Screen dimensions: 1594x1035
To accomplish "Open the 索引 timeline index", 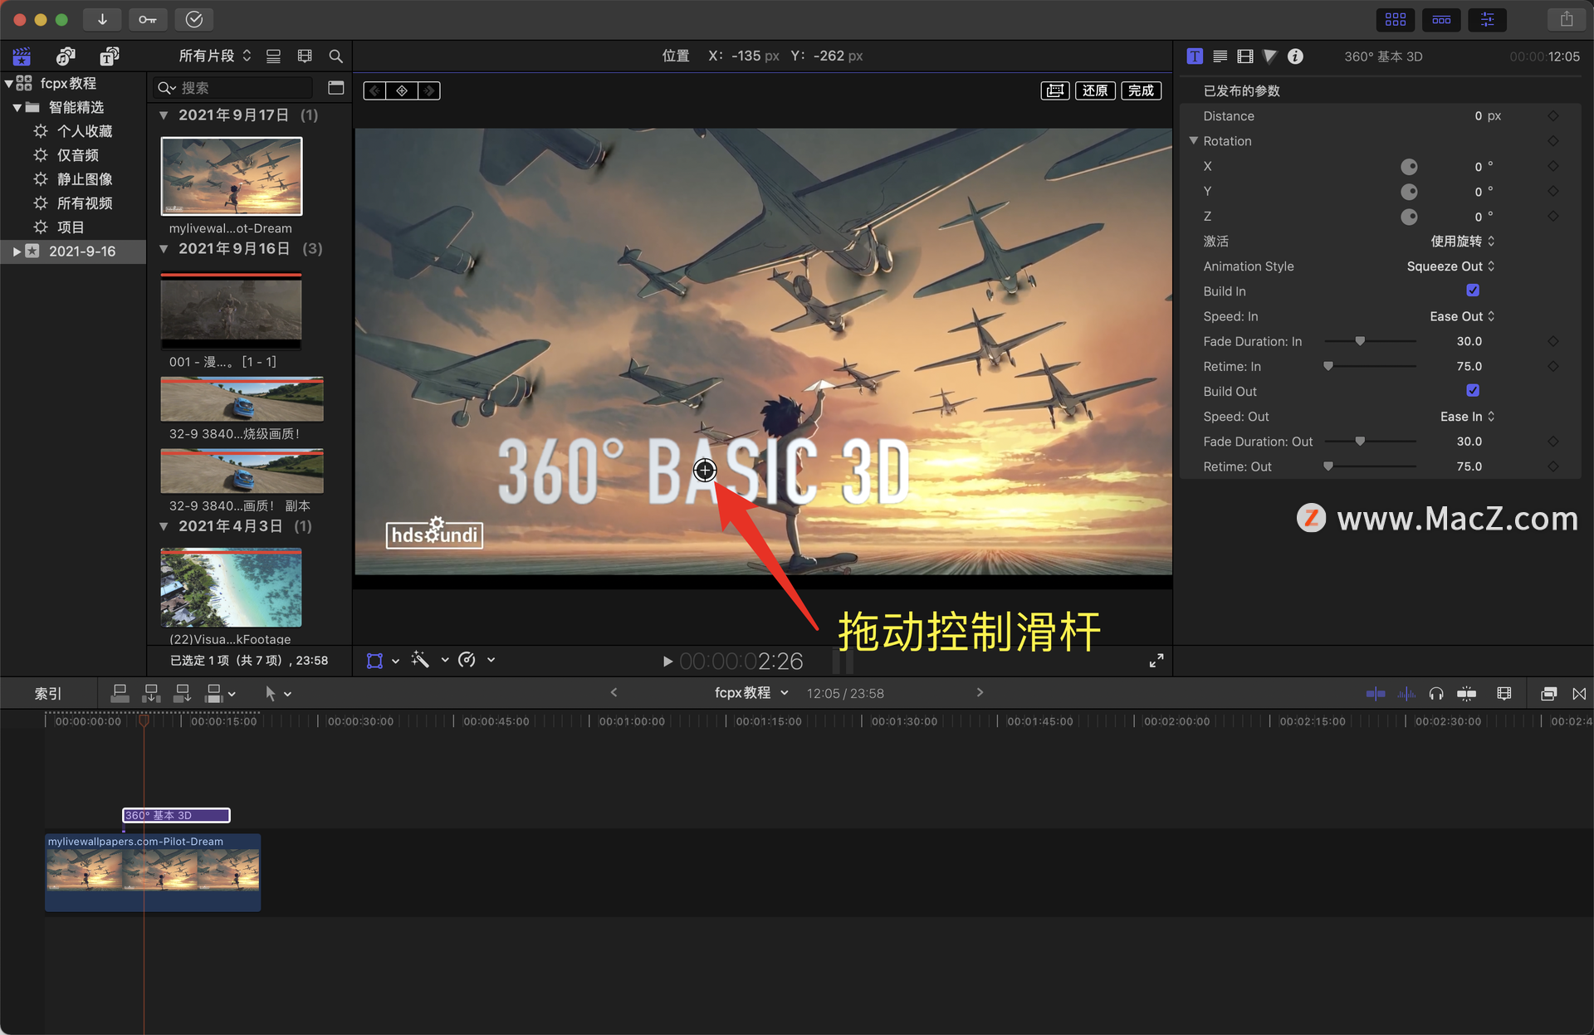I will tap(48, 694).
